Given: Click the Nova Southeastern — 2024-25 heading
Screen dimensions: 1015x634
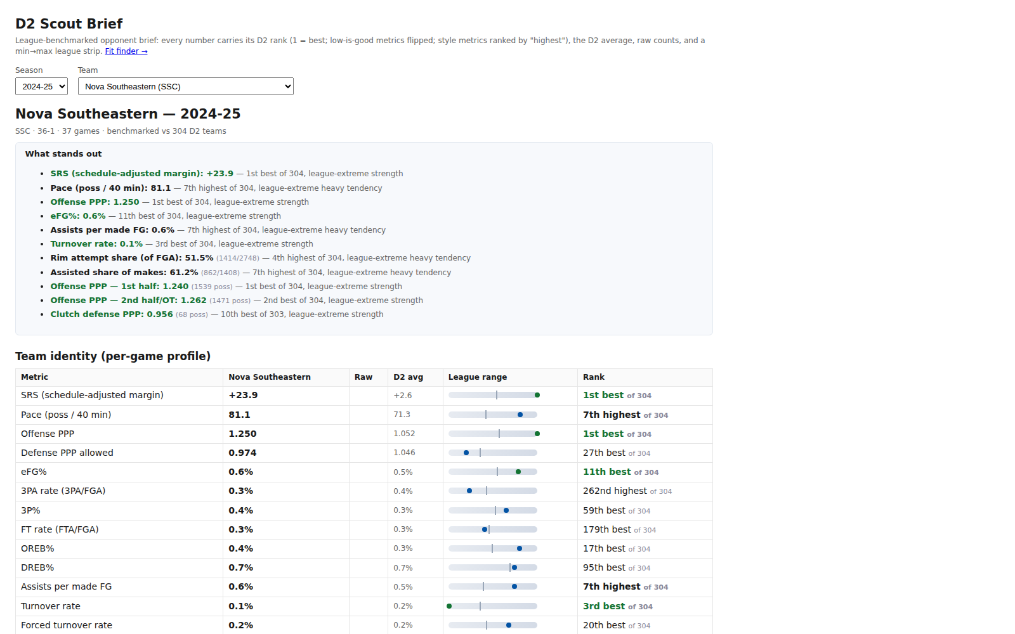Looking at the screenshot, I should click(128, 113).
